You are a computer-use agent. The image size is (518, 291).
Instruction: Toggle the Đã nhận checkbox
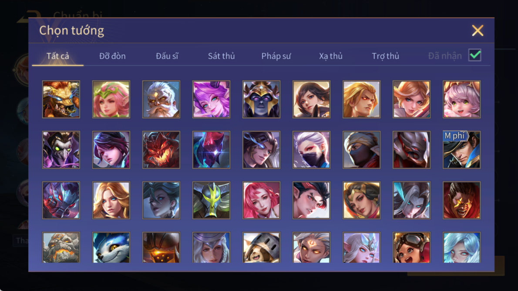pyautogui.click(x=475, y=55)
